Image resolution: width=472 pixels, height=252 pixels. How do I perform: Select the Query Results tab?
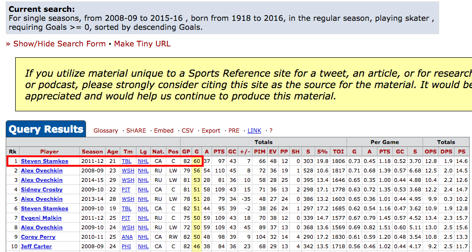click(46, 129)
